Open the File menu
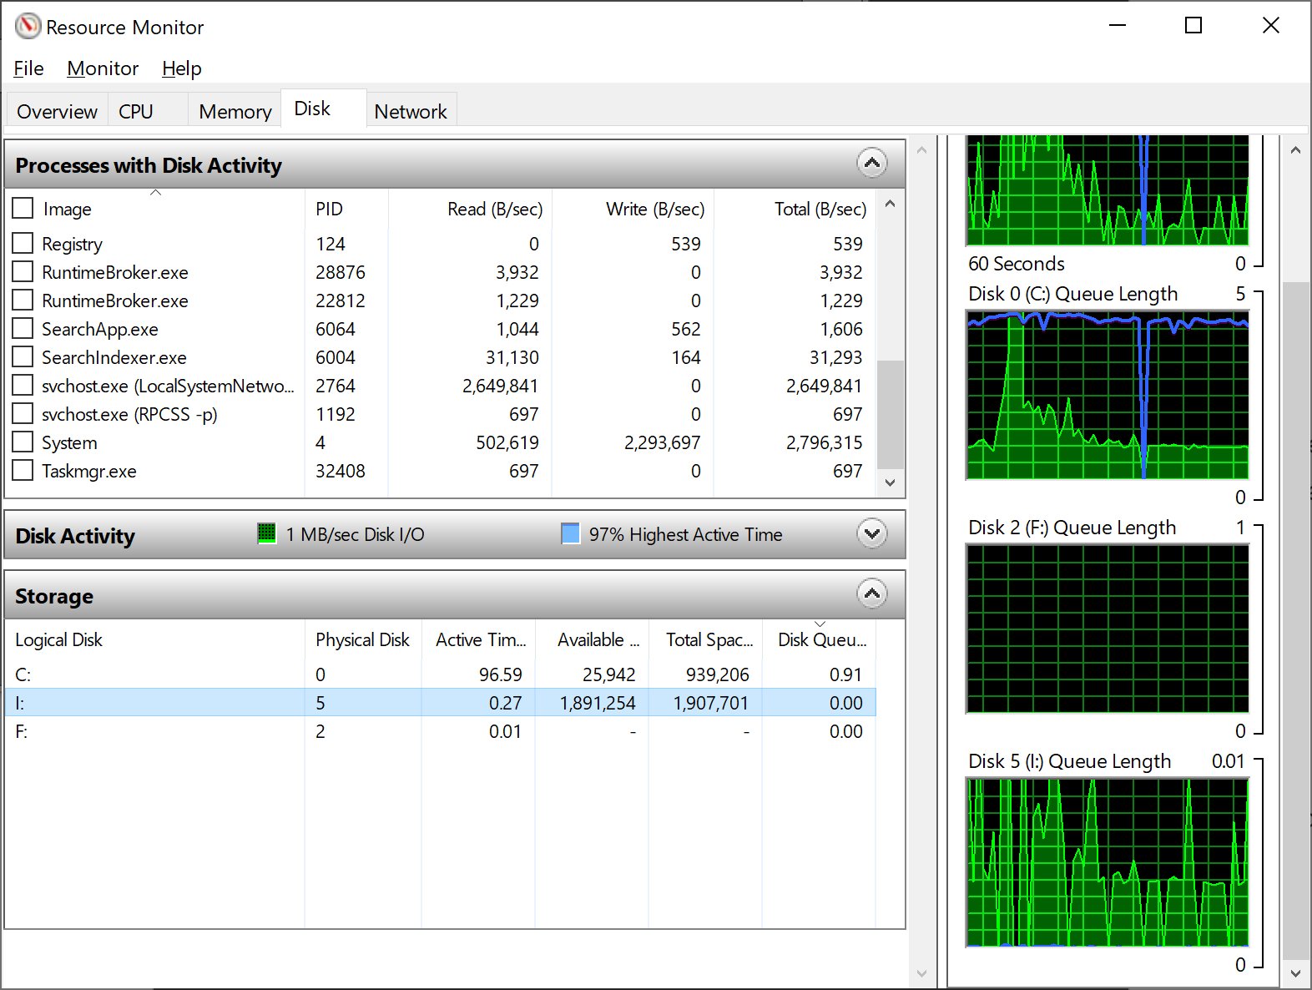This screenshot has width=1312, height=990. [28, 68]
